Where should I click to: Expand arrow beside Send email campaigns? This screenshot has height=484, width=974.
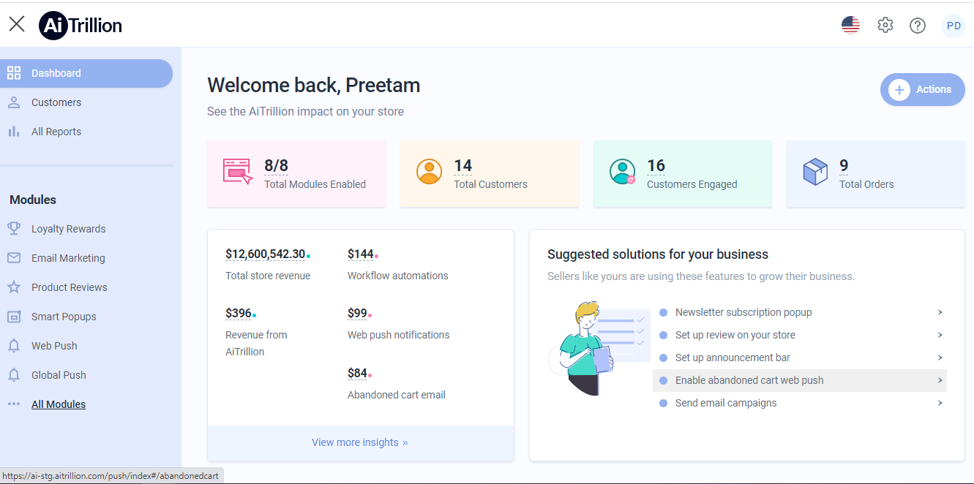pyautogui.click(x=940, y=403)
